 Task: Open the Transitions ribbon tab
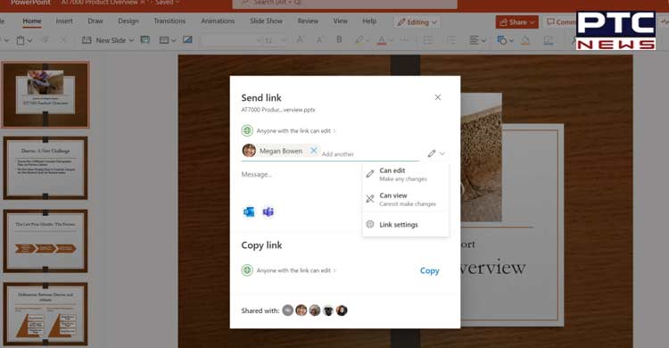pyautogui.click(x=169, y=21)
